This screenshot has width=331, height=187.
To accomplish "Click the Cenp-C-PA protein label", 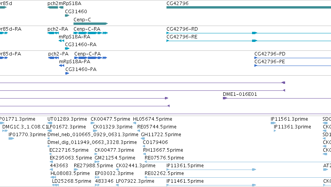I will point(88,54).
